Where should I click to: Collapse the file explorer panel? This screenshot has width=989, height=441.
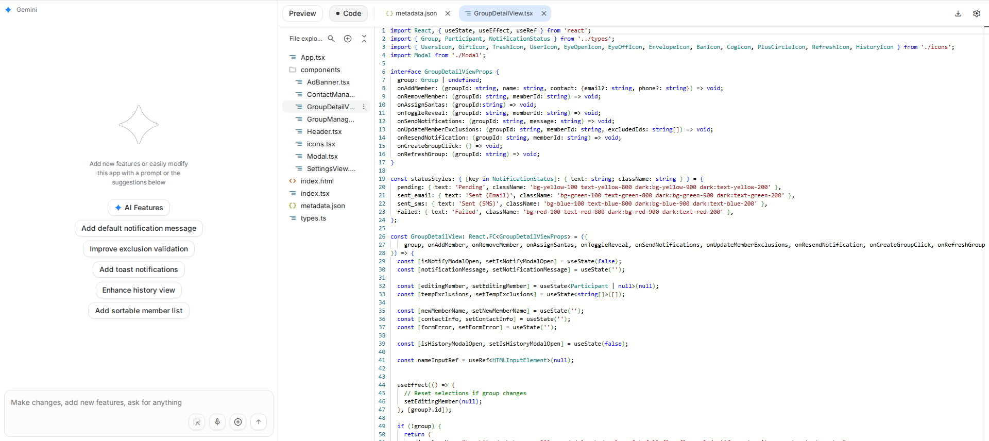tap(364, 39)
